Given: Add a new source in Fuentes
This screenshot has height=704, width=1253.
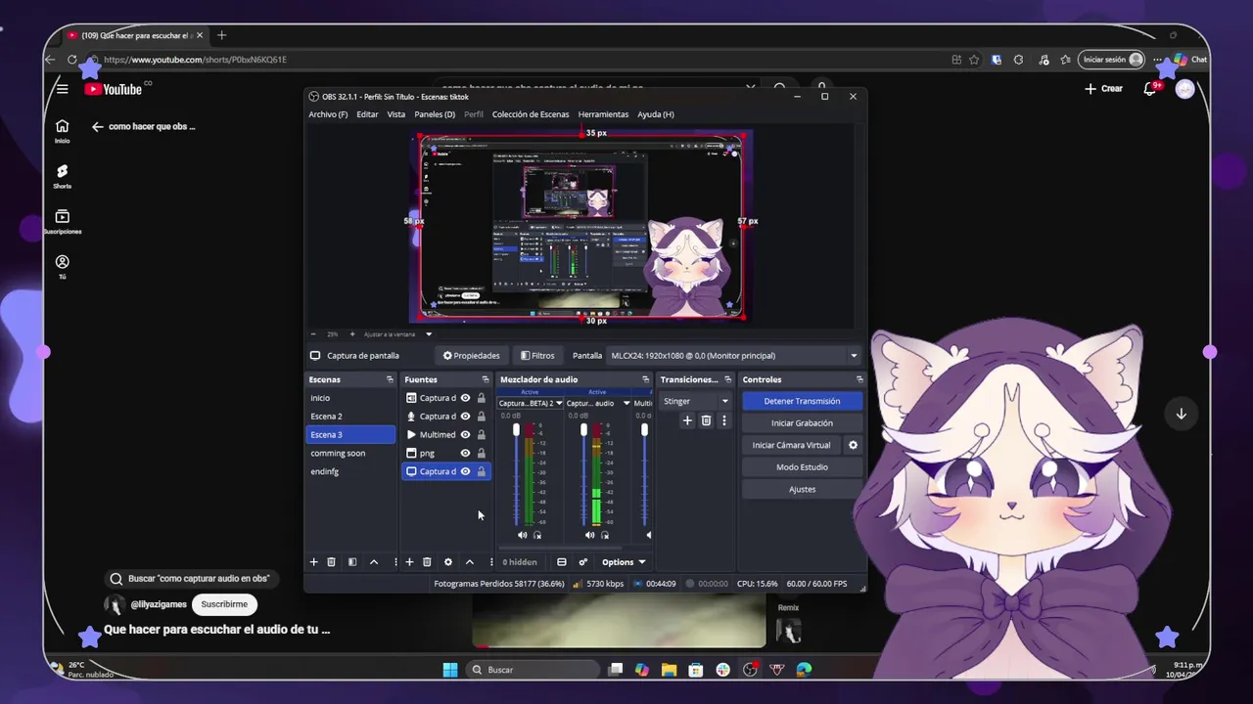Looking at the screenshot, I should click(x=409, y=562).
